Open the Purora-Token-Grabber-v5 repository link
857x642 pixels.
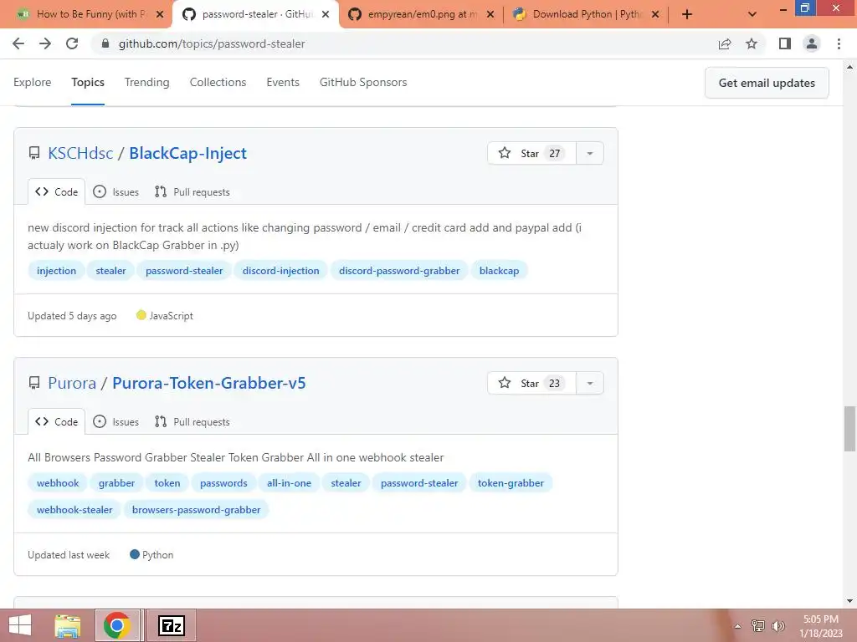point(208,383)
